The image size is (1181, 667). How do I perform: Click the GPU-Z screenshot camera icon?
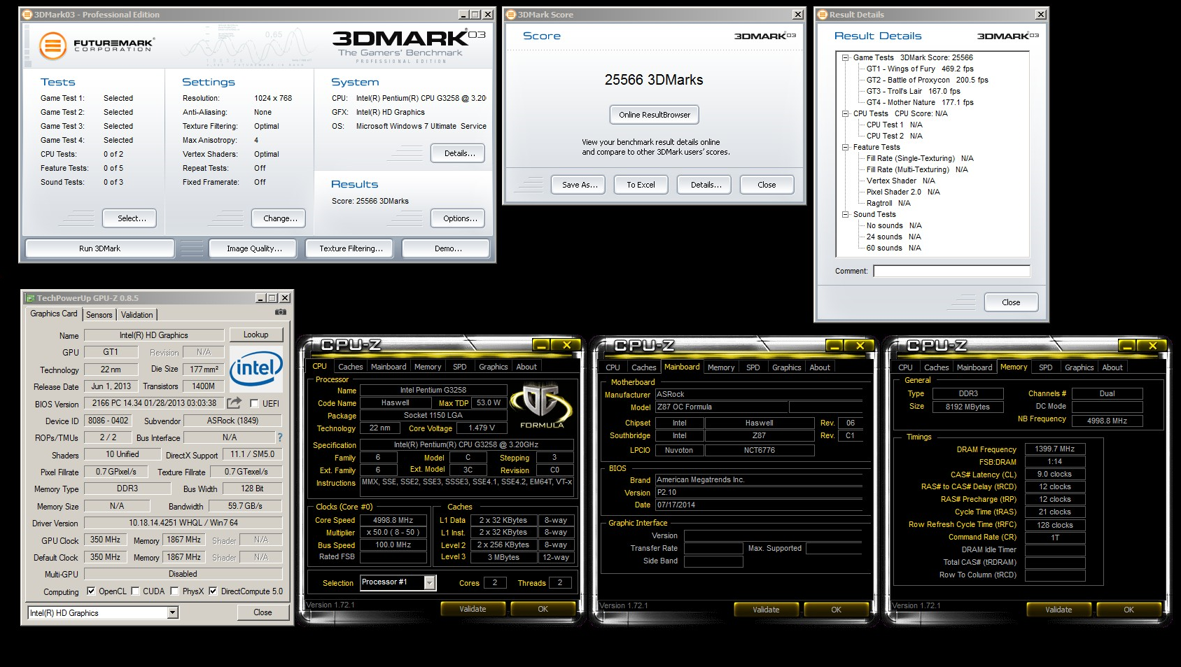pyautogui.click(x=281, y=312)
